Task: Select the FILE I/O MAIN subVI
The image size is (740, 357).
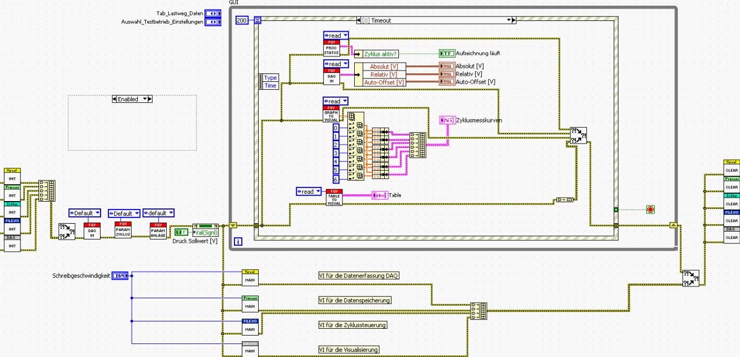Action: tap(250, 326)
